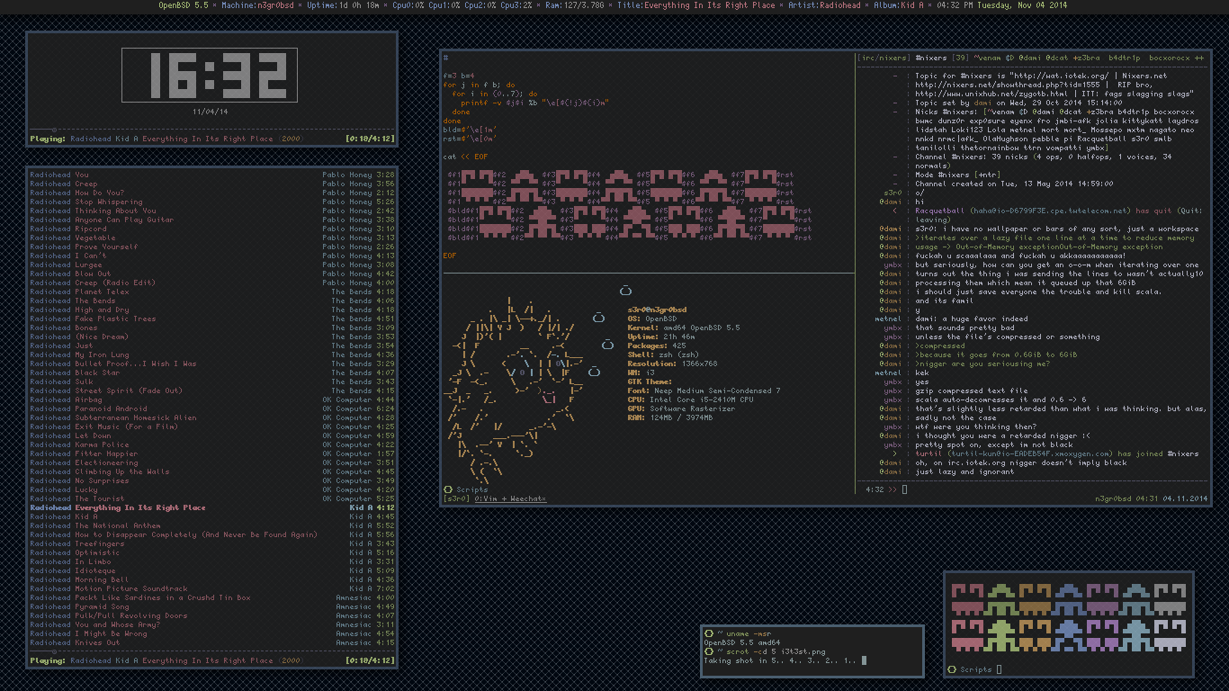Click the "Shell: zsh (zsh)" info line
This screenshot has width=1229, height=691.
(664, 354)
